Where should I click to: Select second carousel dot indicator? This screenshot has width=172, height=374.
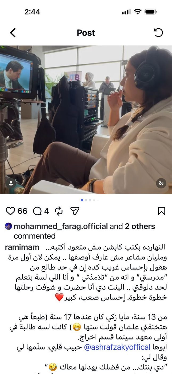tap(86, 200)
